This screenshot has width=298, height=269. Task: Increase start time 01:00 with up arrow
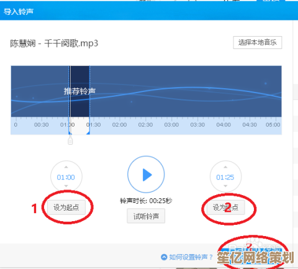point(66,167)
